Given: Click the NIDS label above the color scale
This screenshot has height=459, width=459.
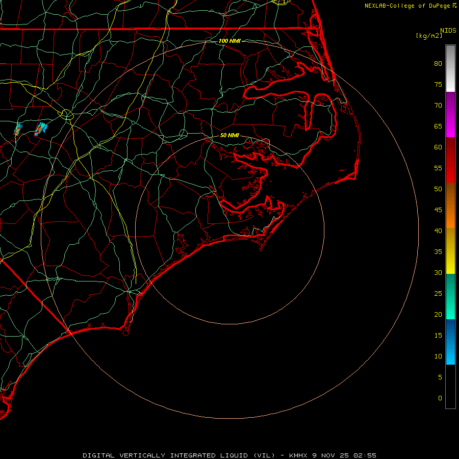Looking at the screenshot, I should tap(448, 31).
